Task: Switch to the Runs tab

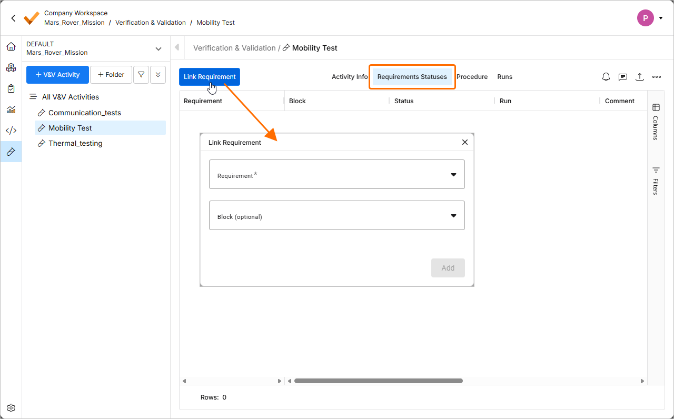Action: [x=504, y=77]
